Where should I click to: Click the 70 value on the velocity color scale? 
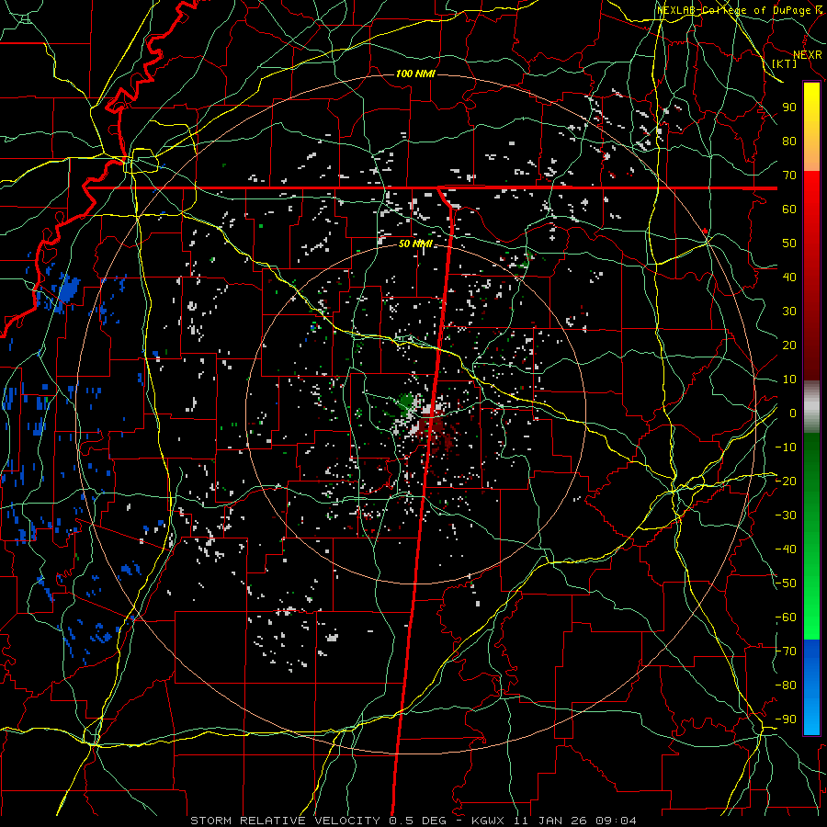[x=789, y=176]
